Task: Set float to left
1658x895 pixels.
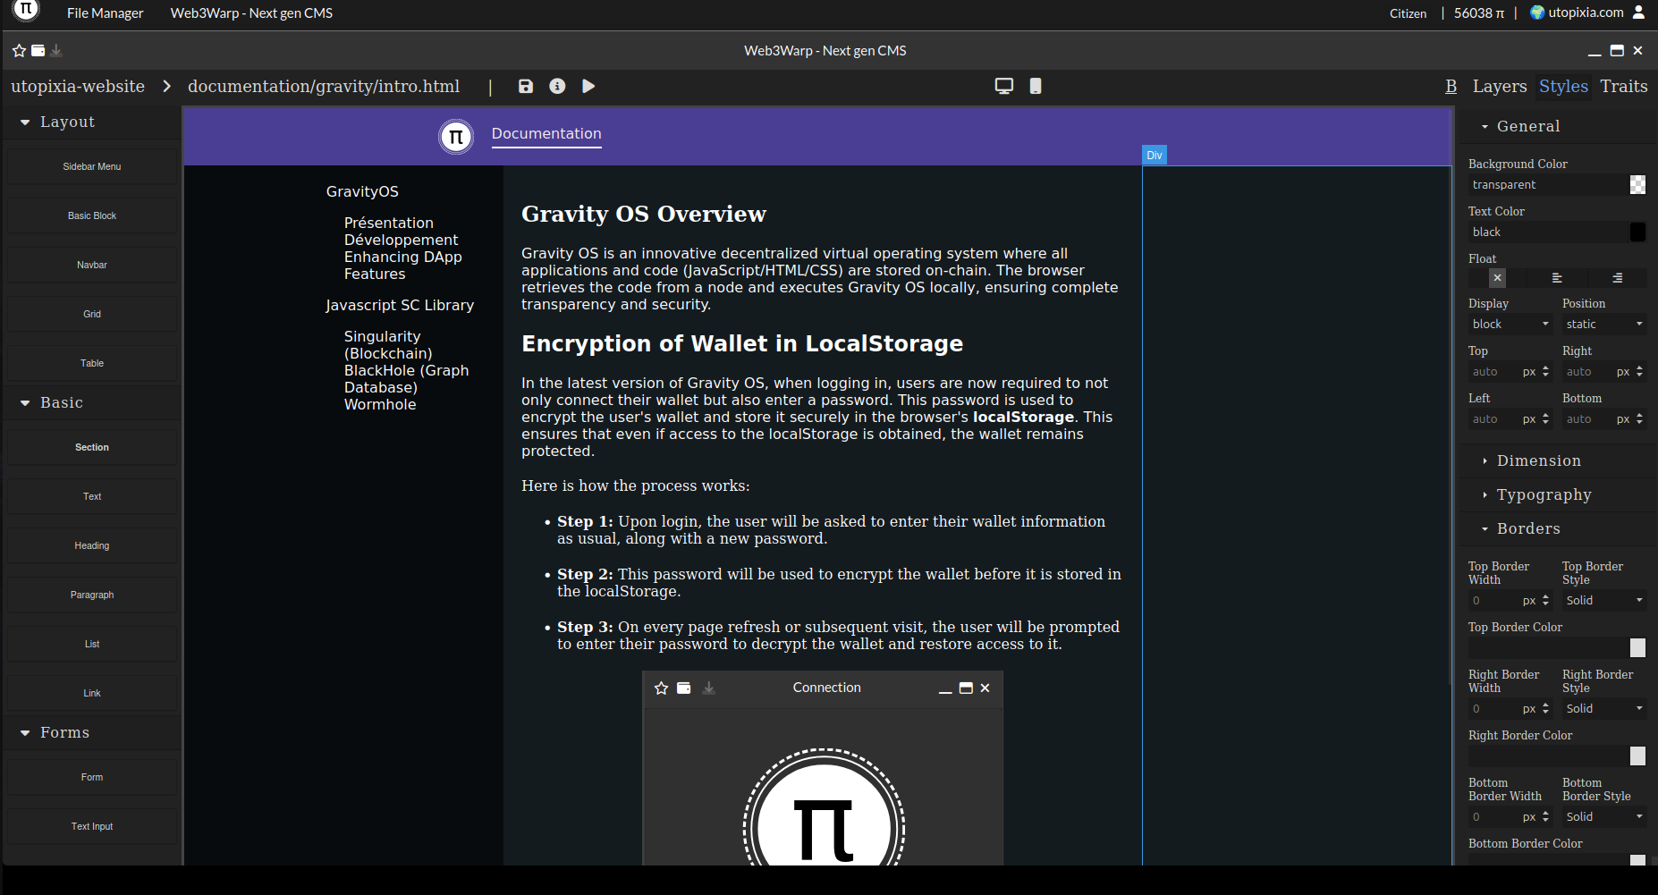Action: pos(1557,278)
